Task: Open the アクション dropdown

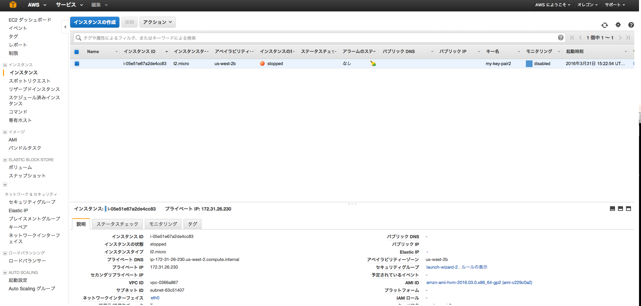Action: (x=157, y=22)
